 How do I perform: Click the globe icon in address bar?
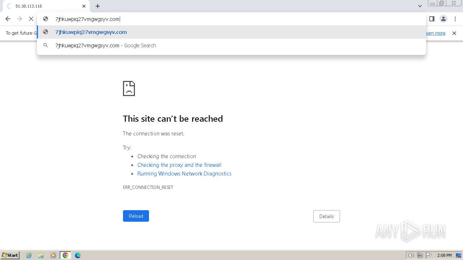(46, 19)
